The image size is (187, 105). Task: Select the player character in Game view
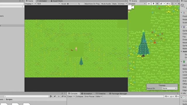[76, 49]
